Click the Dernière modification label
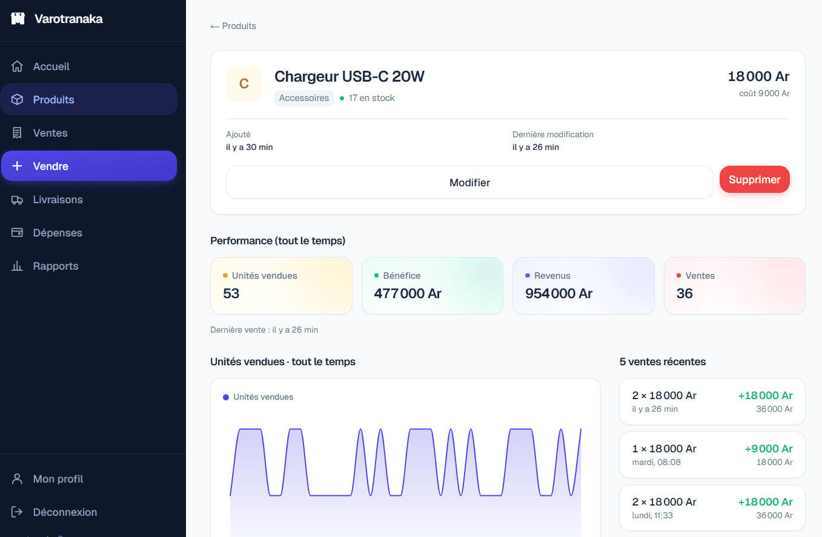The width and height of the screenshot is (822, 537). tap(553, 134)
